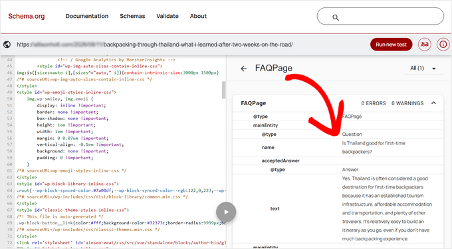Go back using the arrow beside FAQPage
The image size is (452, 249).
[x=244, y=69]
